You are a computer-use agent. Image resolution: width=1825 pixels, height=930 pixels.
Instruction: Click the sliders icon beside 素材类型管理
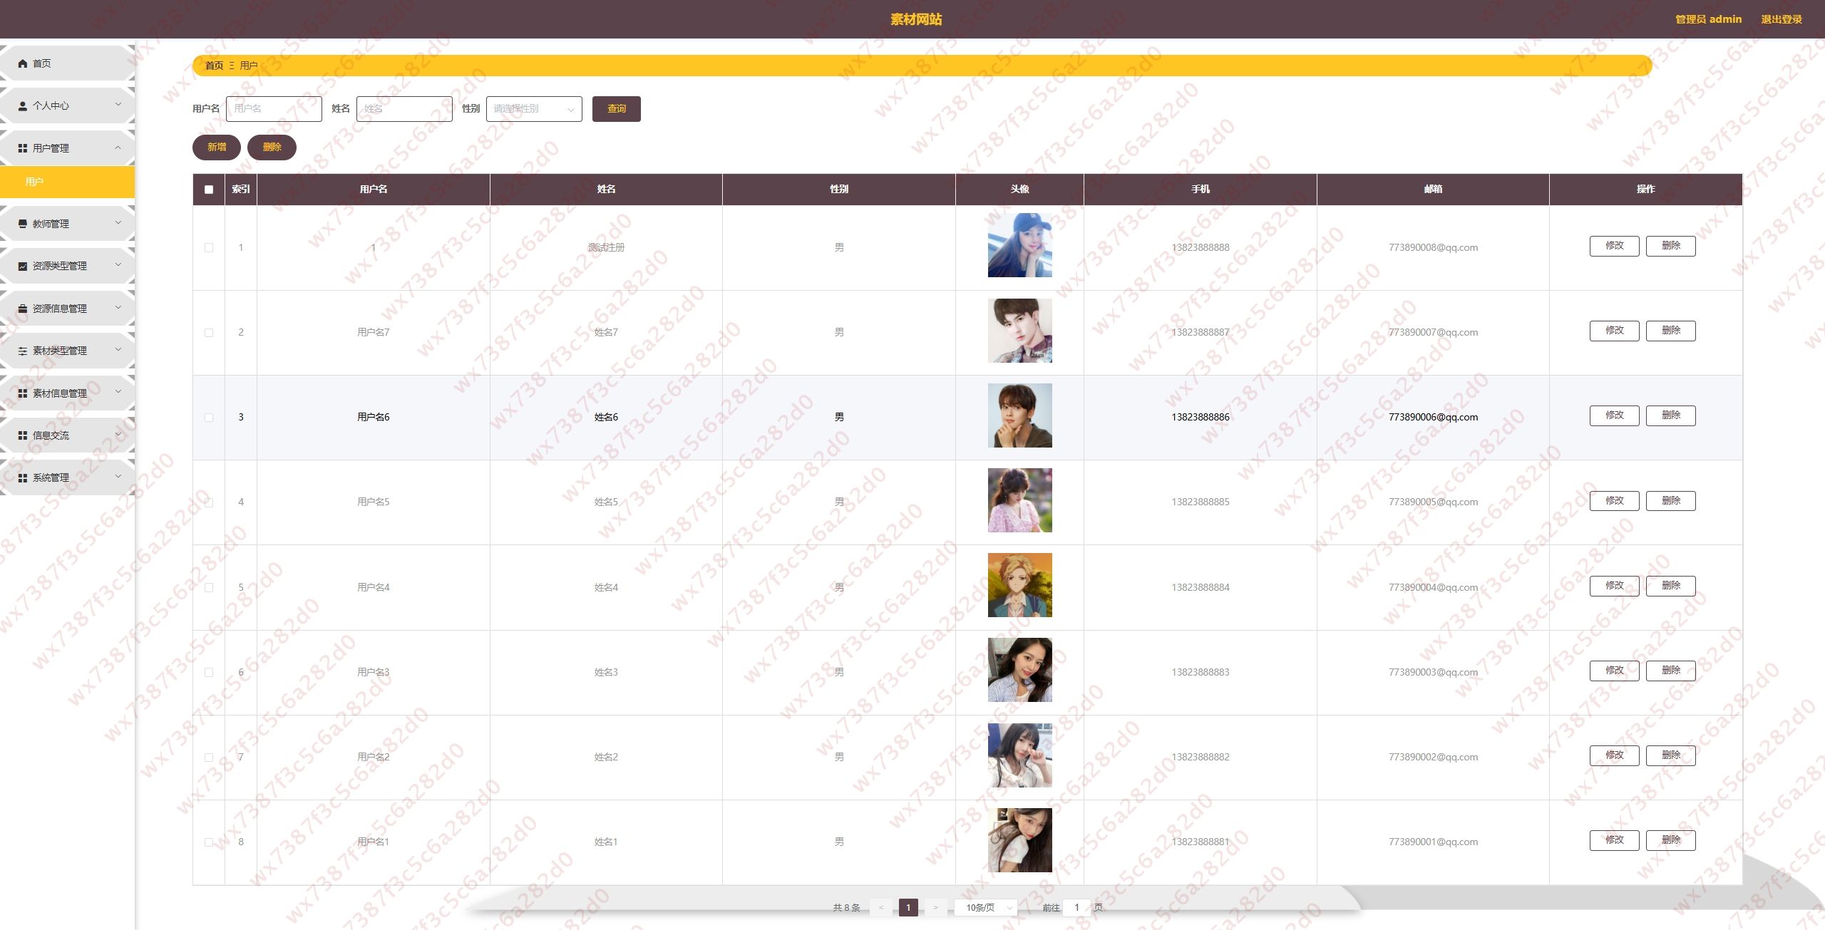point(23,351)
